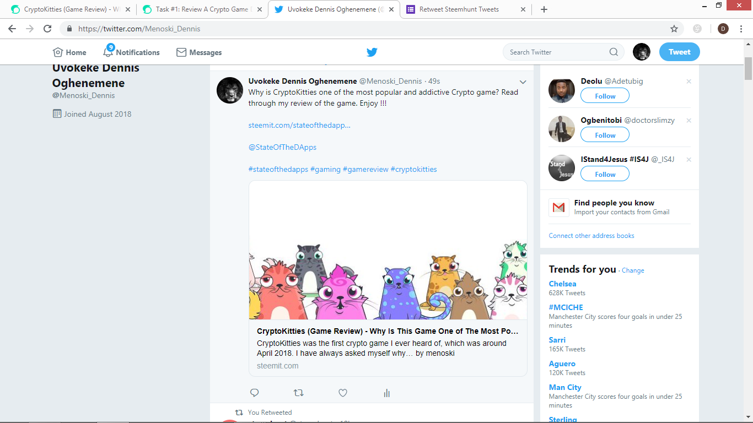
Task: Click the Twitter bird logo
Action: click(x=372, y=52)
